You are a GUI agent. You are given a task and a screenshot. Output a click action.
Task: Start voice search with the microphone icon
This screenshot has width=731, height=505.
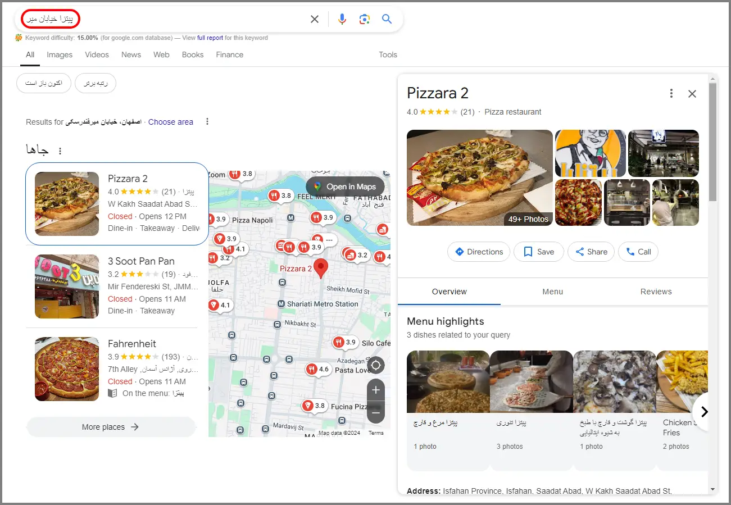click(x=342, y=19)
